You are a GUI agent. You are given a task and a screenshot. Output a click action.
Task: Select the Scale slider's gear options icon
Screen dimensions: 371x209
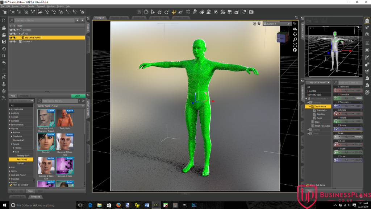pyautogui.click(x=361, y=133)
